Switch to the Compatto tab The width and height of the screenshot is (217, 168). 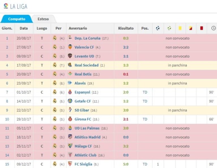(17, 19)
